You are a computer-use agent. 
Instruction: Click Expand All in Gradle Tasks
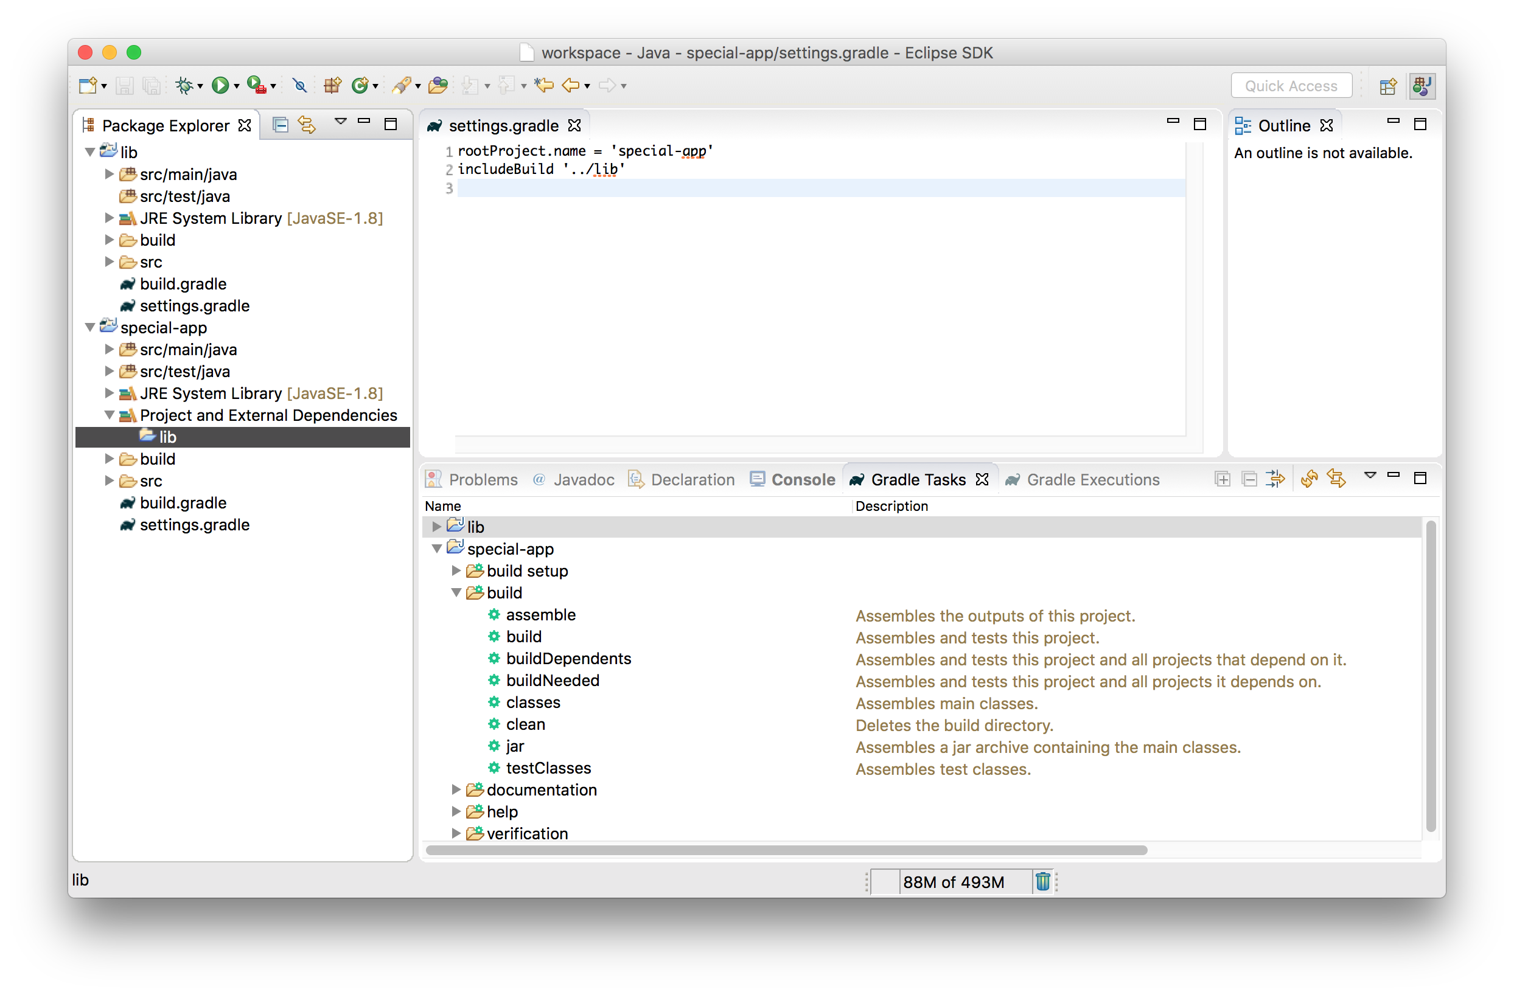(1222, 479)
